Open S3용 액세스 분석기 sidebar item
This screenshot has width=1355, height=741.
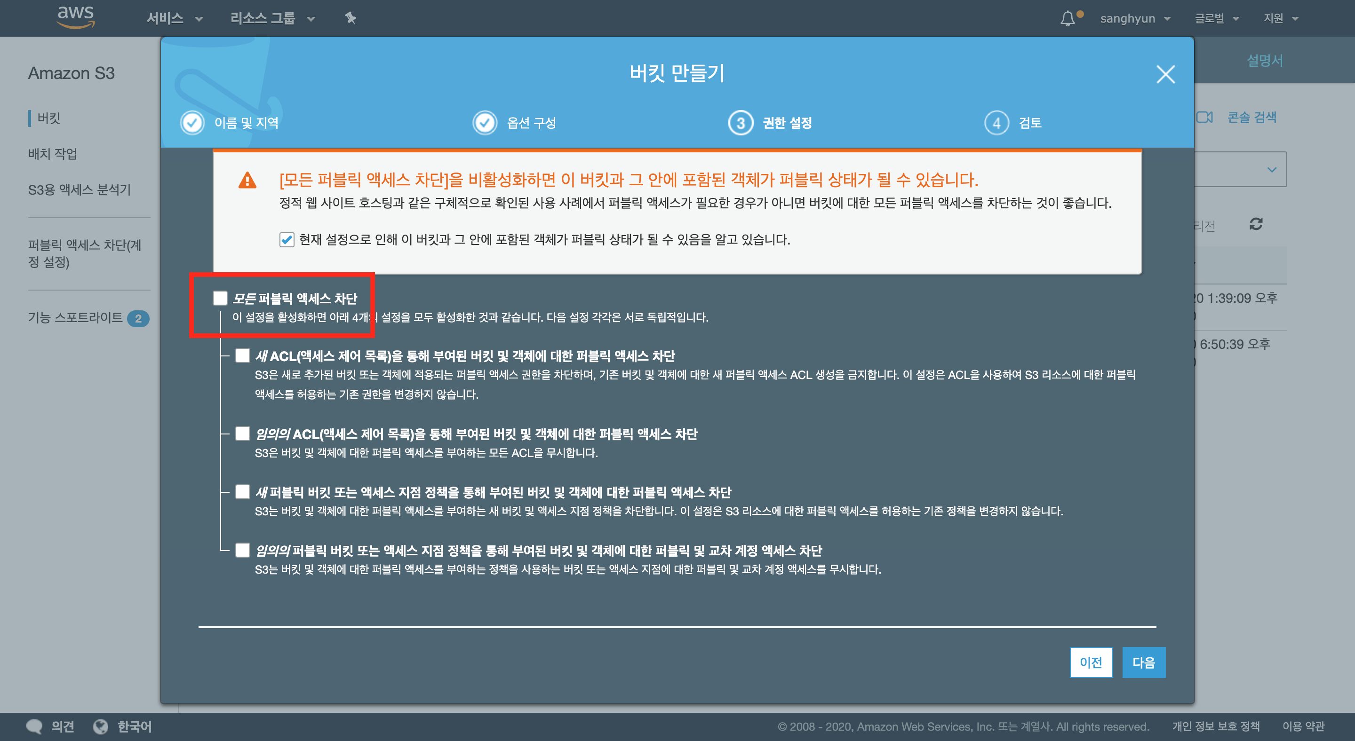coord(79,189)
